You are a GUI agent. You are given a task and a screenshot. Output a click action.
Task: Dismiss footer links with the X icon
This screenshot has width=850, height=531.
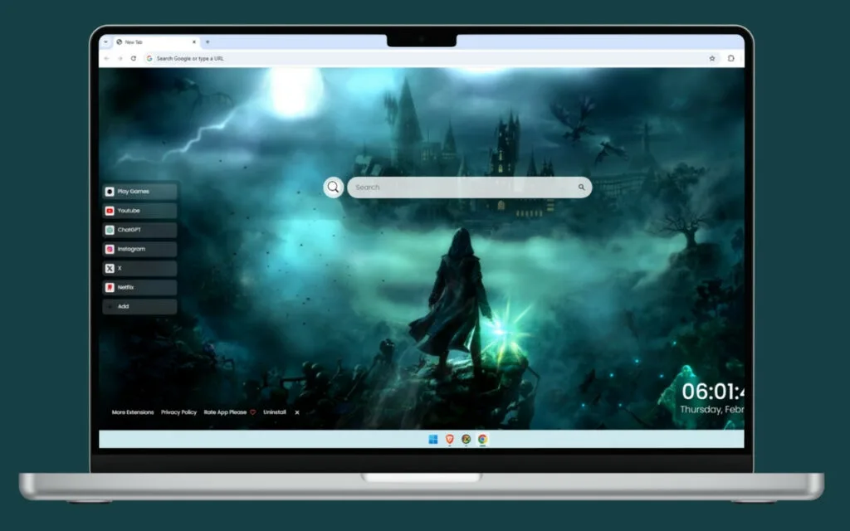point(297,412)
